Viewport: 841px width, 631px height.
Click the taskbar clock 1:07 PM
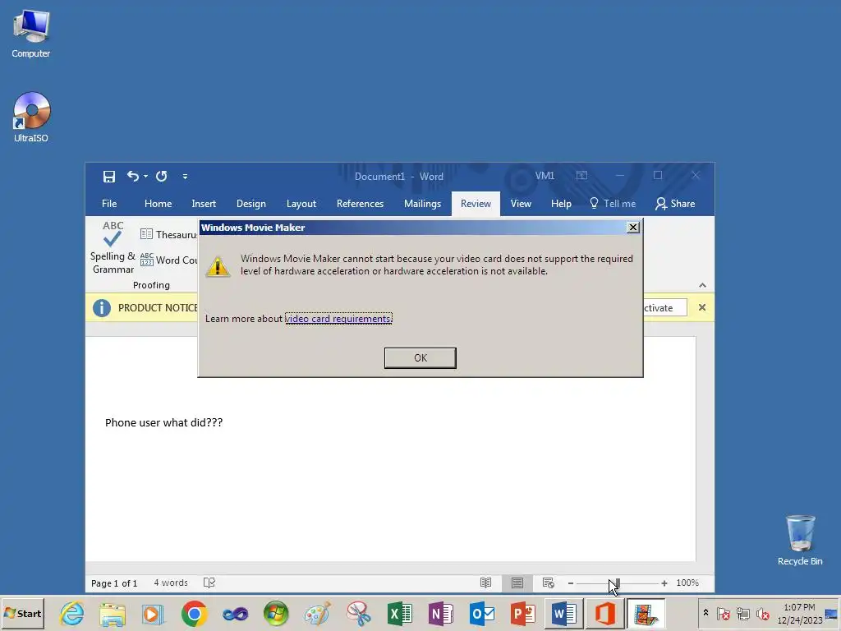pos(799,607)
